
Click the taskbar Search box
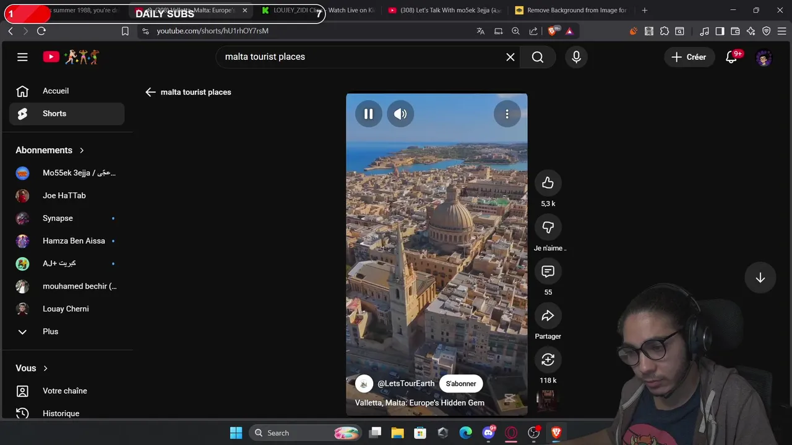pos(306,433)
